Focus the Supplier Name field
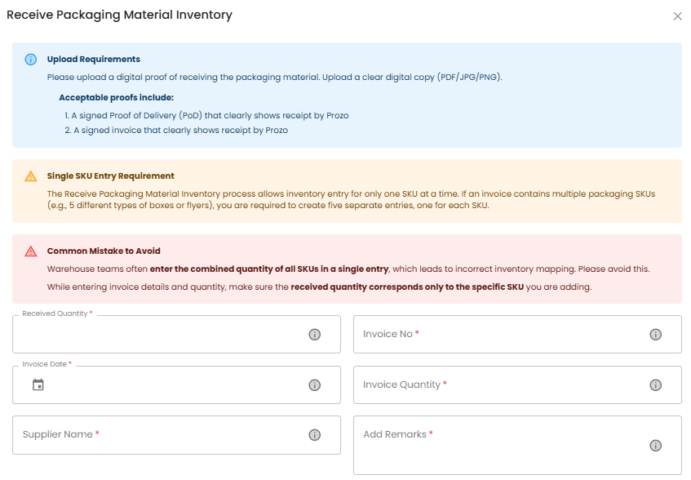Screen dimensions: 691x480 point(159,435)
